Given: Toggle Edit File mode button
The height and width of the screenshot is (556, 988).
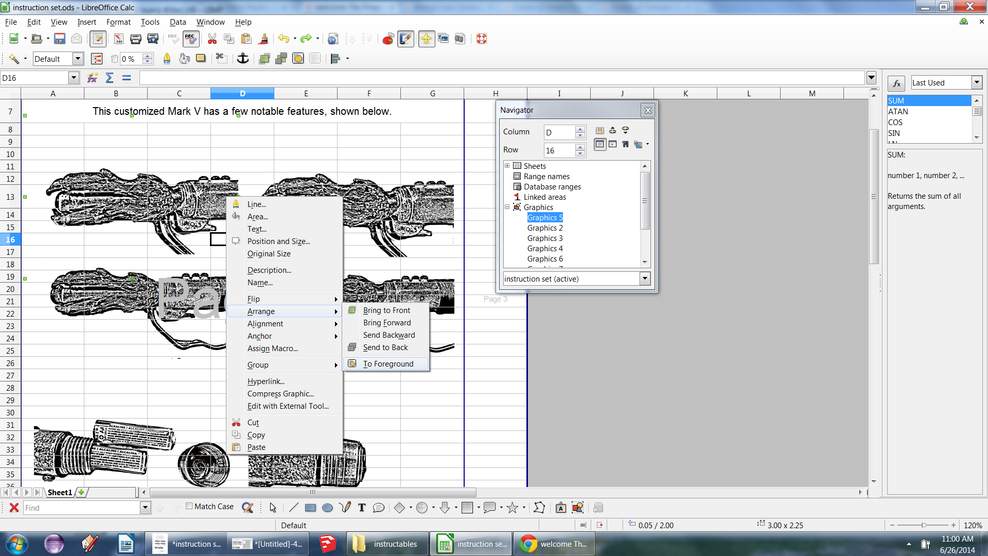Looking at the screenshot, I should point(98,39).
